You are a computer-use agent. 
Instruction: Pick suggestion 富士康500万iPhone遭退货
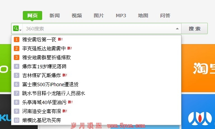pos(50,85)
